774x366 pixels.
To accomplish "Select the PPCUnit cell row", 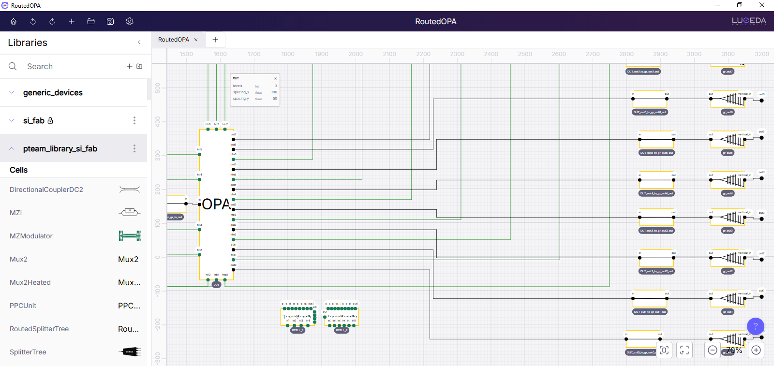I will tap(74, 306).
